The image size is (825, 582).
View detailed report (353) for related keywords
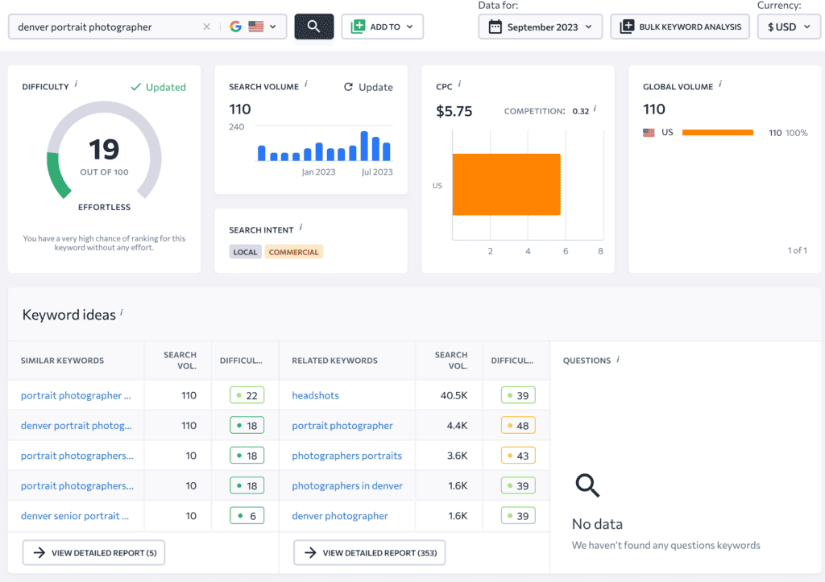[369, 552]
